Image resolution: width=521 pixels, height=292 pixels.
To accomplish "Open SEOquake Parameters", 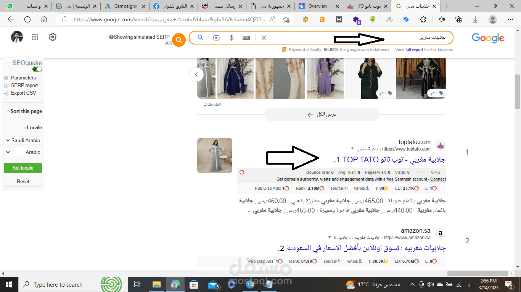I will tap(23, 78).
